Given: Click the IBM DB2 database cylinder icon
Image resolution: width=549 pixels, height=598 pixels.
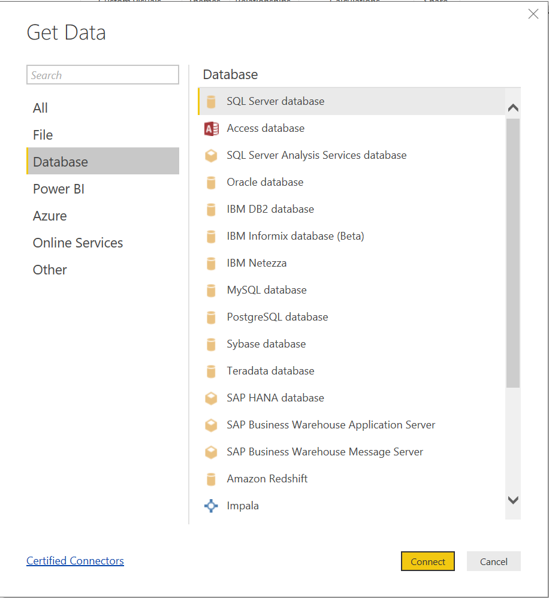Looking at the screenshot, I should coord(211,210).
